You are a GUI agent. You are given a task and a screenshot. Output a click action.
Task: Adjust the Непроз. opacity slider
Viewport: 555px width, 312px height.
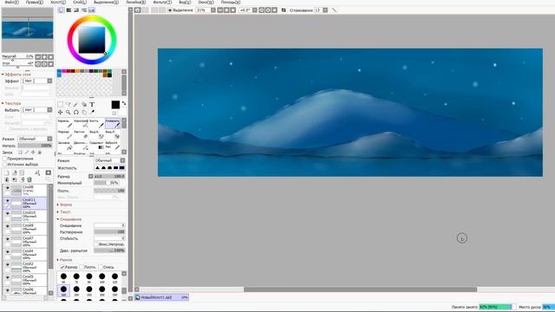click(x=35, y=146)
